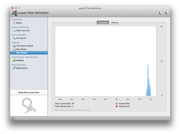Click the drop files to scan area
The height and width of the screenshot is (134, 180).
(x=29, y=105)
